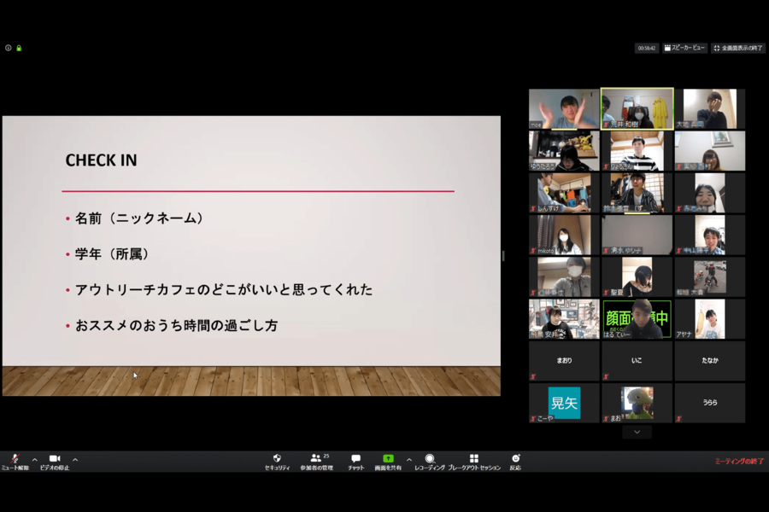Click the green share screen icon
769x512 pixels.
pyautogui.click(x=388, y=461)
